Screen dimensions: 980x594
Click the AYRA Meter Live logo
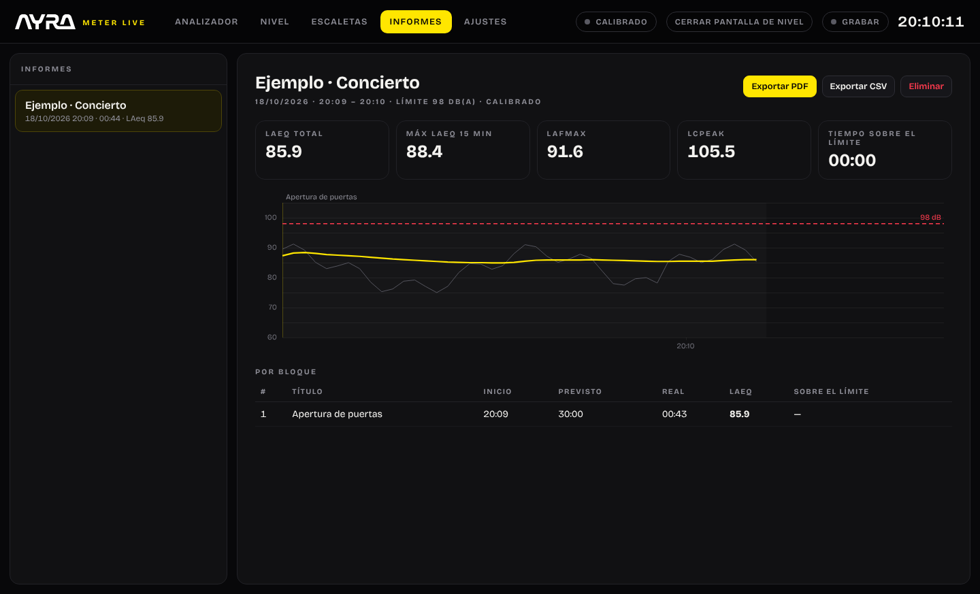click(x=80, y=22)
